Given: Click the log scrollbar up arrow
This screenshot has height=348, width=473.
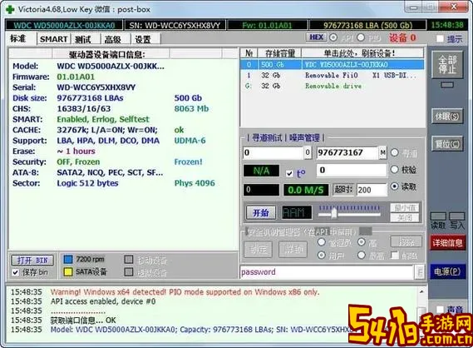Looking at the screenshot, I should pyautogui.click(x=421, y=292).
